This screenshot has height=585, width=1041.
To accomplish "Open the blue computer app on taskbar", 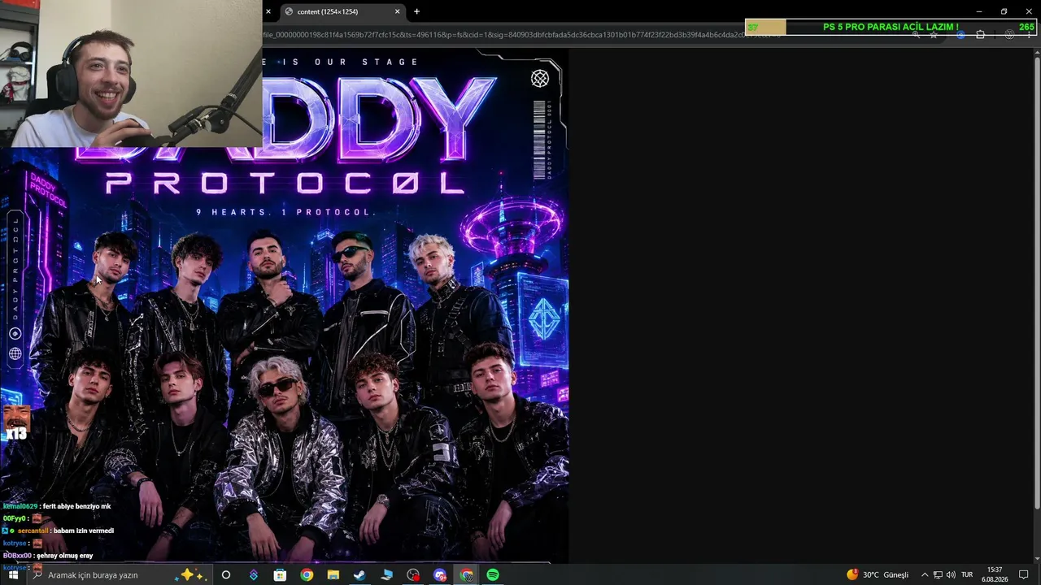I will click(x=386, y=574).
